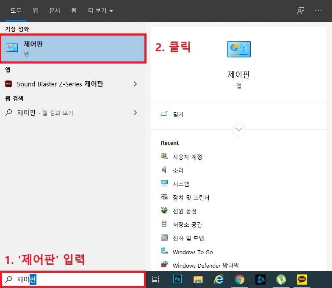Select the 모두 search tab

pos(16,10)
